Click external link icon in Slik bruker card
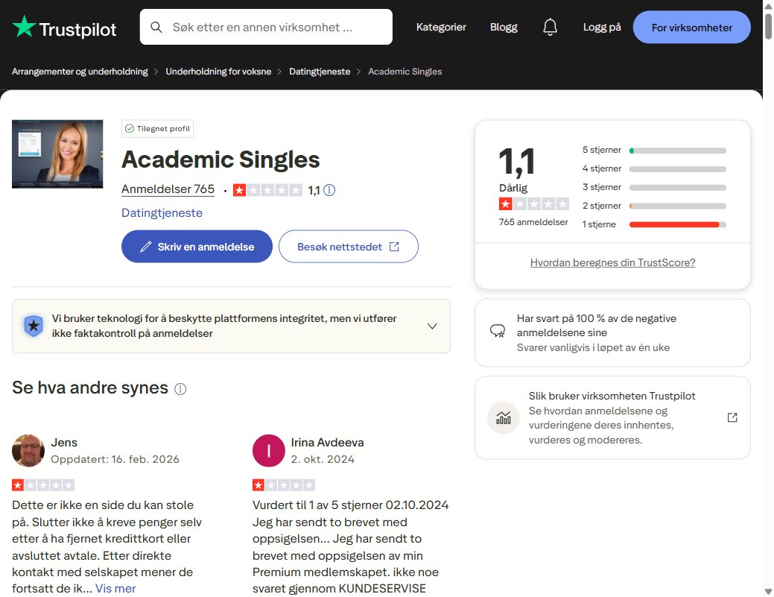Image resolution: width=774 pixels, height=597 pixels. click(x=732, y=418)
